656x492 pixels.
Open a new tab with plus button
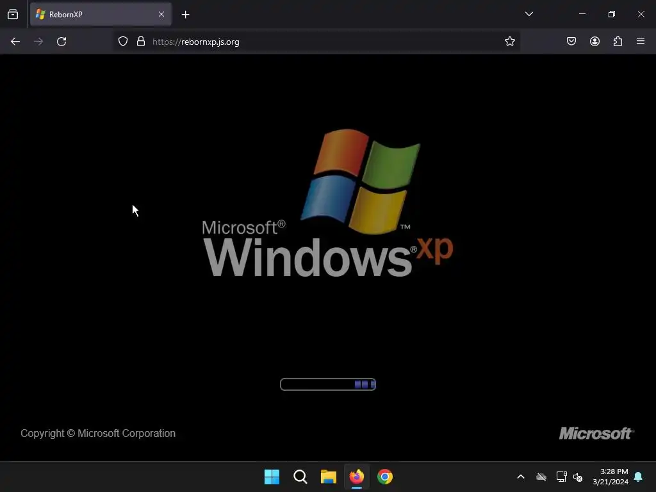coord(185,15)
